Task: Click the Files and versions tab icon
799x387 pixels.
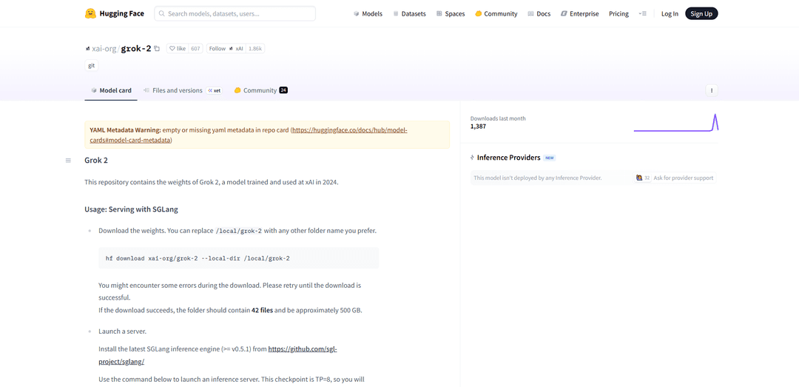Action: pos(146,90)
